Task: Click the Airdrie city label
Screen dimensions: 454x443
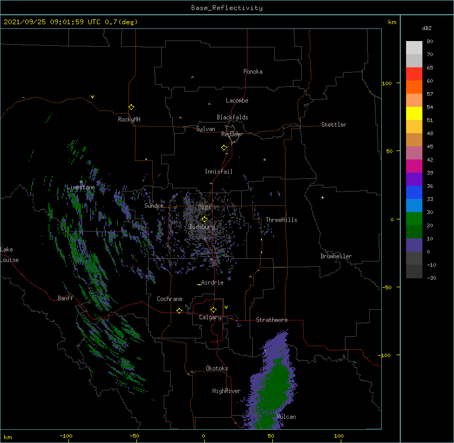Action: (x=212, y=283)
